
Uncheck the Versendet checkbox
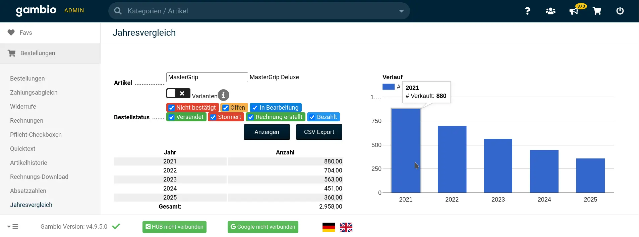click(172, 117)
